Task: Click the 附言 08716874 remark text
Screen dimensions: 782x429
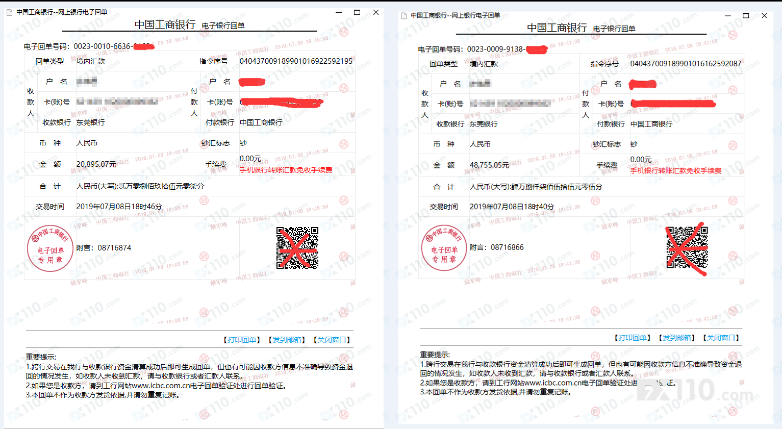Action: (104, 248)
